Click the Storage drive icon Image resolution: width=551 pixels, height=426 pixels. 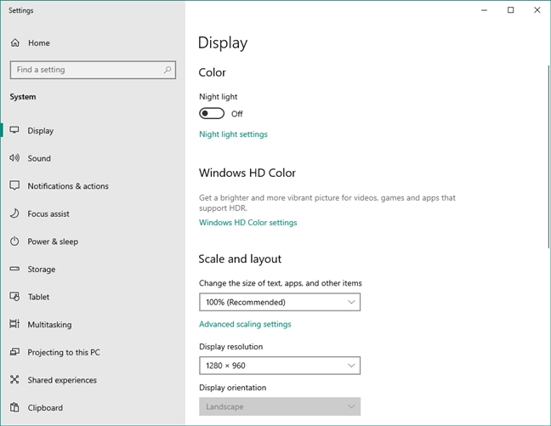coord(14,269)
